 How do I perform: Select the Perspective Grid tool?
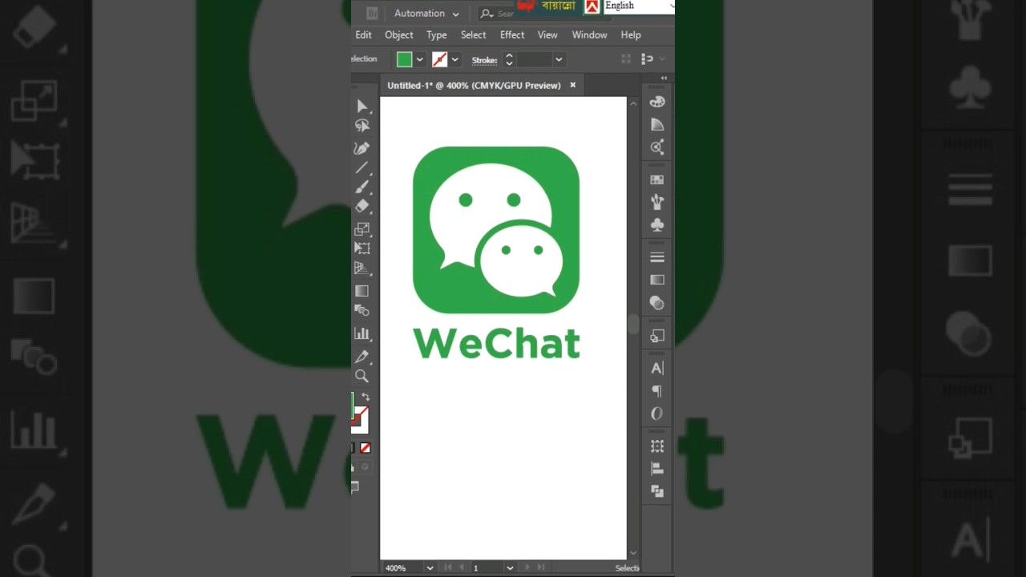[x=362, y=268]
